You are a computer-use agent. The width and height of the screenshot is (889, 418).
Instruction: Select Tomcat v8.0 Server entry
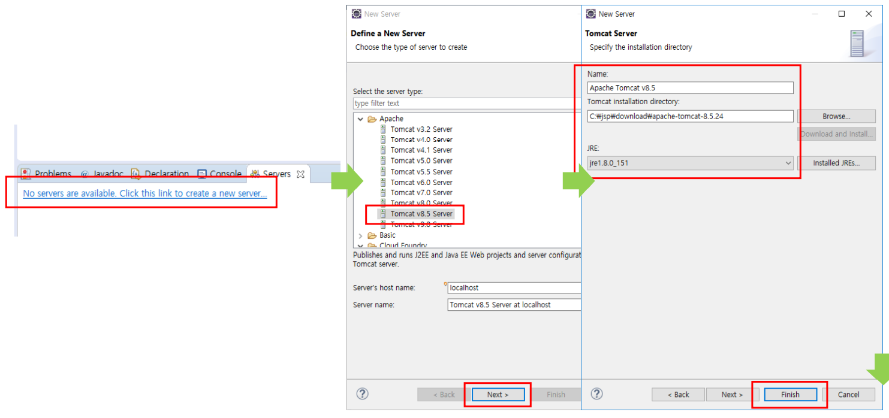(416, 203)
